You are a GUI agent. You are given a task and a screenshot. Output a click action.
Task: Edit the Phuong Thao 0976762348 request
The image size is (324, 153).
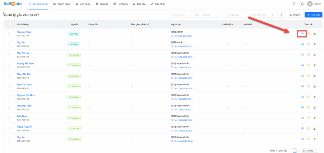pyautogui.click(x=315, y=34)
